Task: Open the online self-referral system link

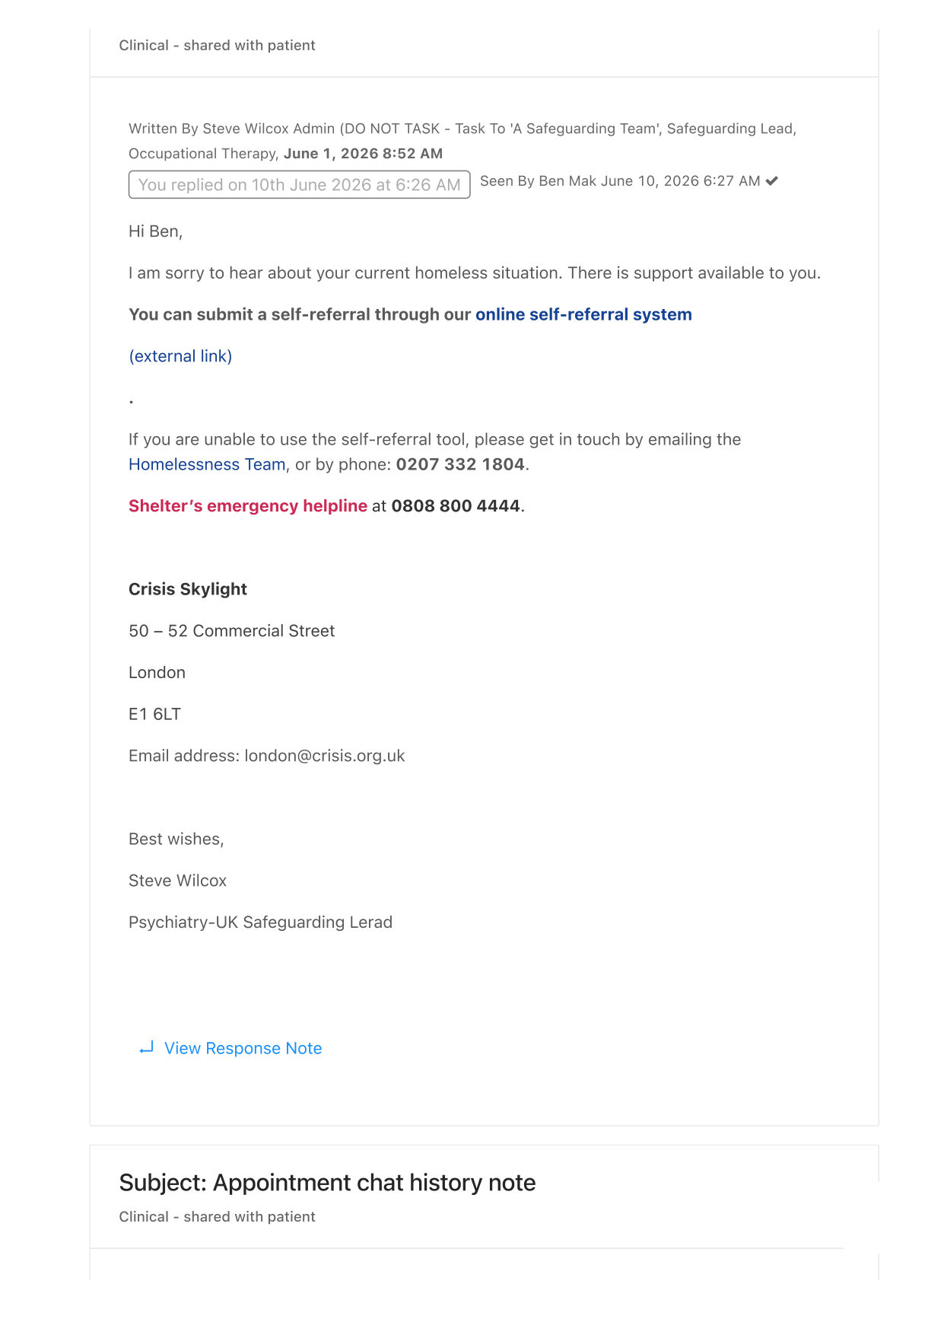Action: [583, 314]
